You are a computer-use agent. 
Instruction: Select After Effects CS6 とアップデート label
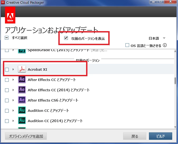tap(53, 100)
